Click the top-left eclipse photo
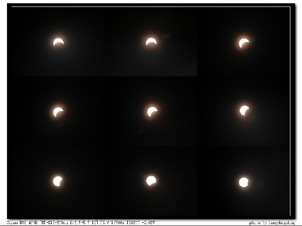Image resolution: width=302 pixels, height=226 pixels. [x=58, y=42]
